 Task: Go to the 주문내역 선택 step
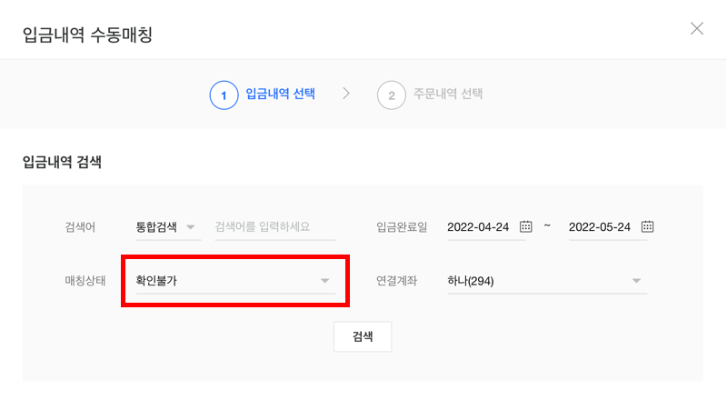tap(446, 95)
